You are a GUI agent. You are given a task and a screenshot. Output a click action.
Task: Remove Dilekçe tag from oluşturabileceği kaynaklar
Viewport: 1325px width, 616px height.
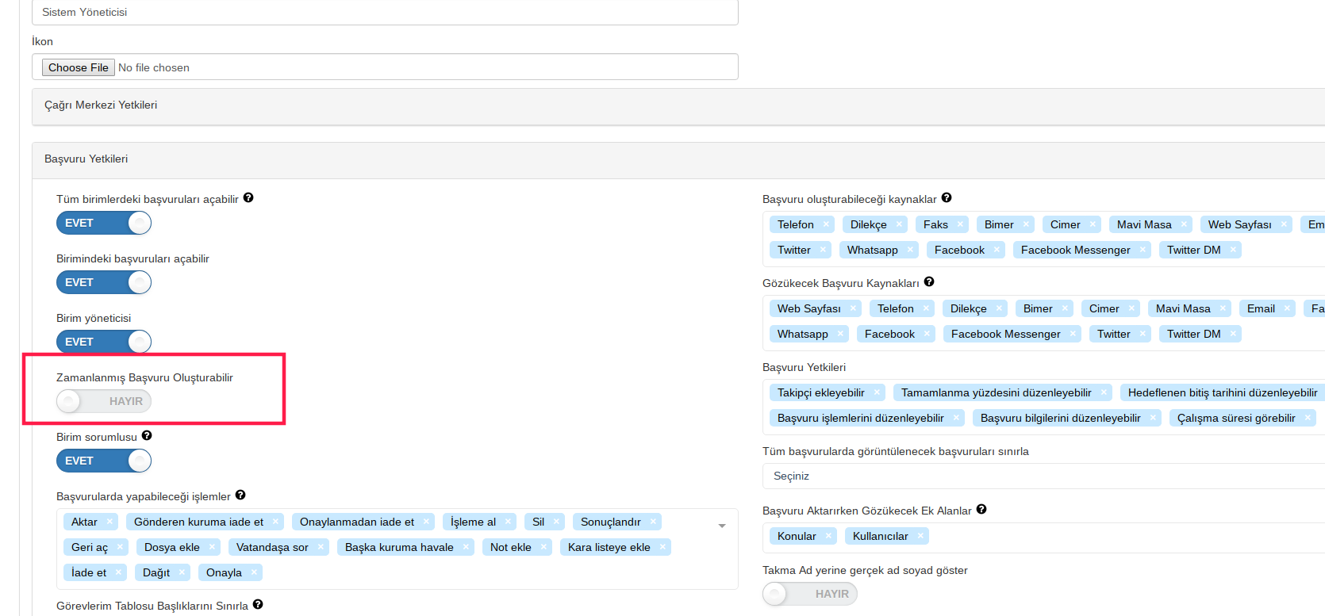(899, 224)
